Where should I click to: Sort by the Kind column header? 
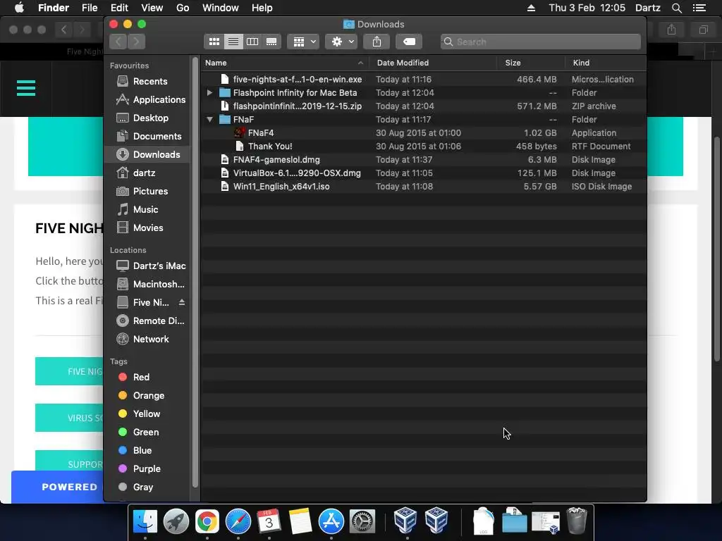606,63
